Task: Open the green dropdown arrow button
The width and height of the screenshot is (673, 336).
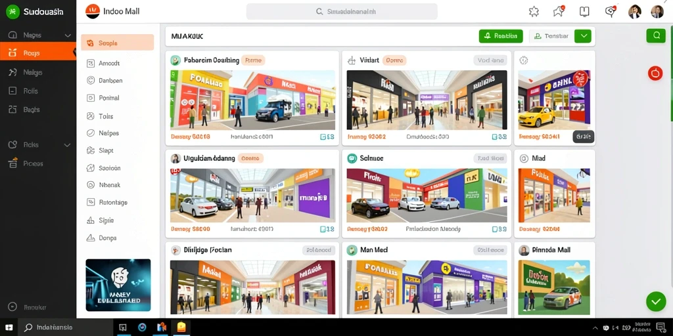Action: [x=583, y=36]
